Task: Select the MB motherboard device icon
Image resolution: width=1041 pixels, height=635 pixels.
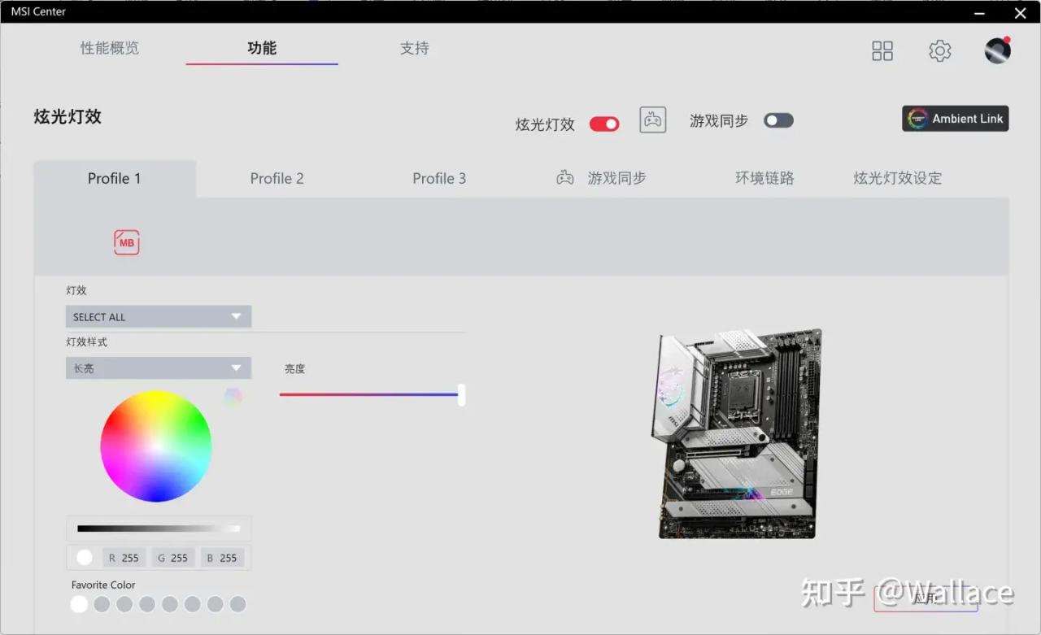Action: (127, 242)
